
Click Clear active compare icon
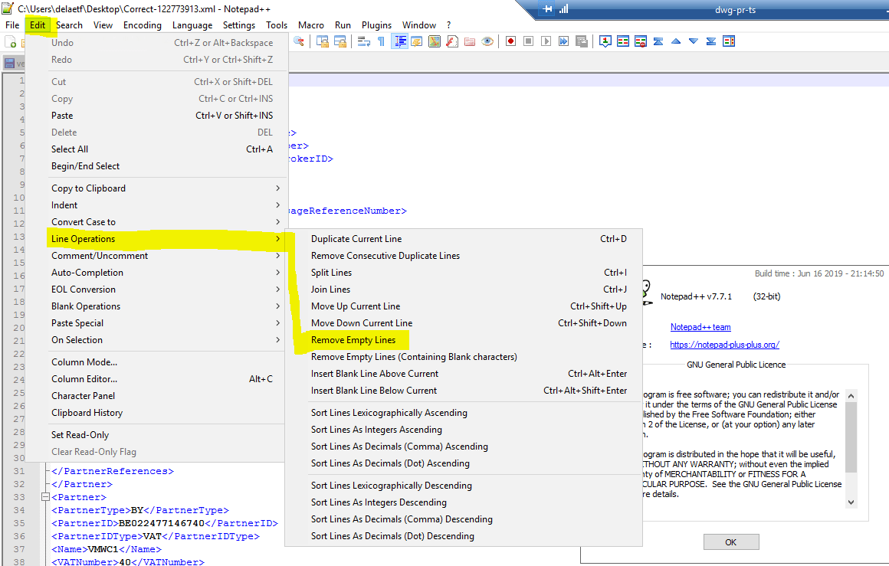641,41
